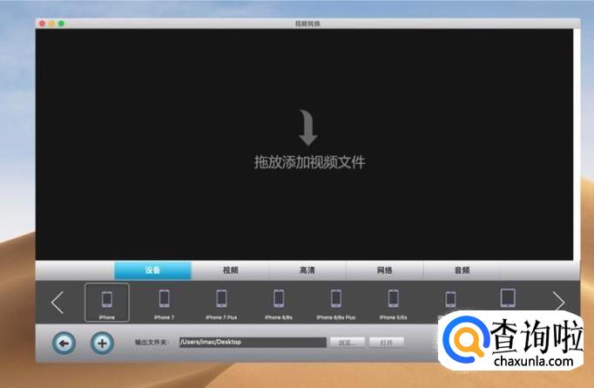The image size is (594, 388).
Task: Switch to the 高清 tab
Action: coord(307,270)
